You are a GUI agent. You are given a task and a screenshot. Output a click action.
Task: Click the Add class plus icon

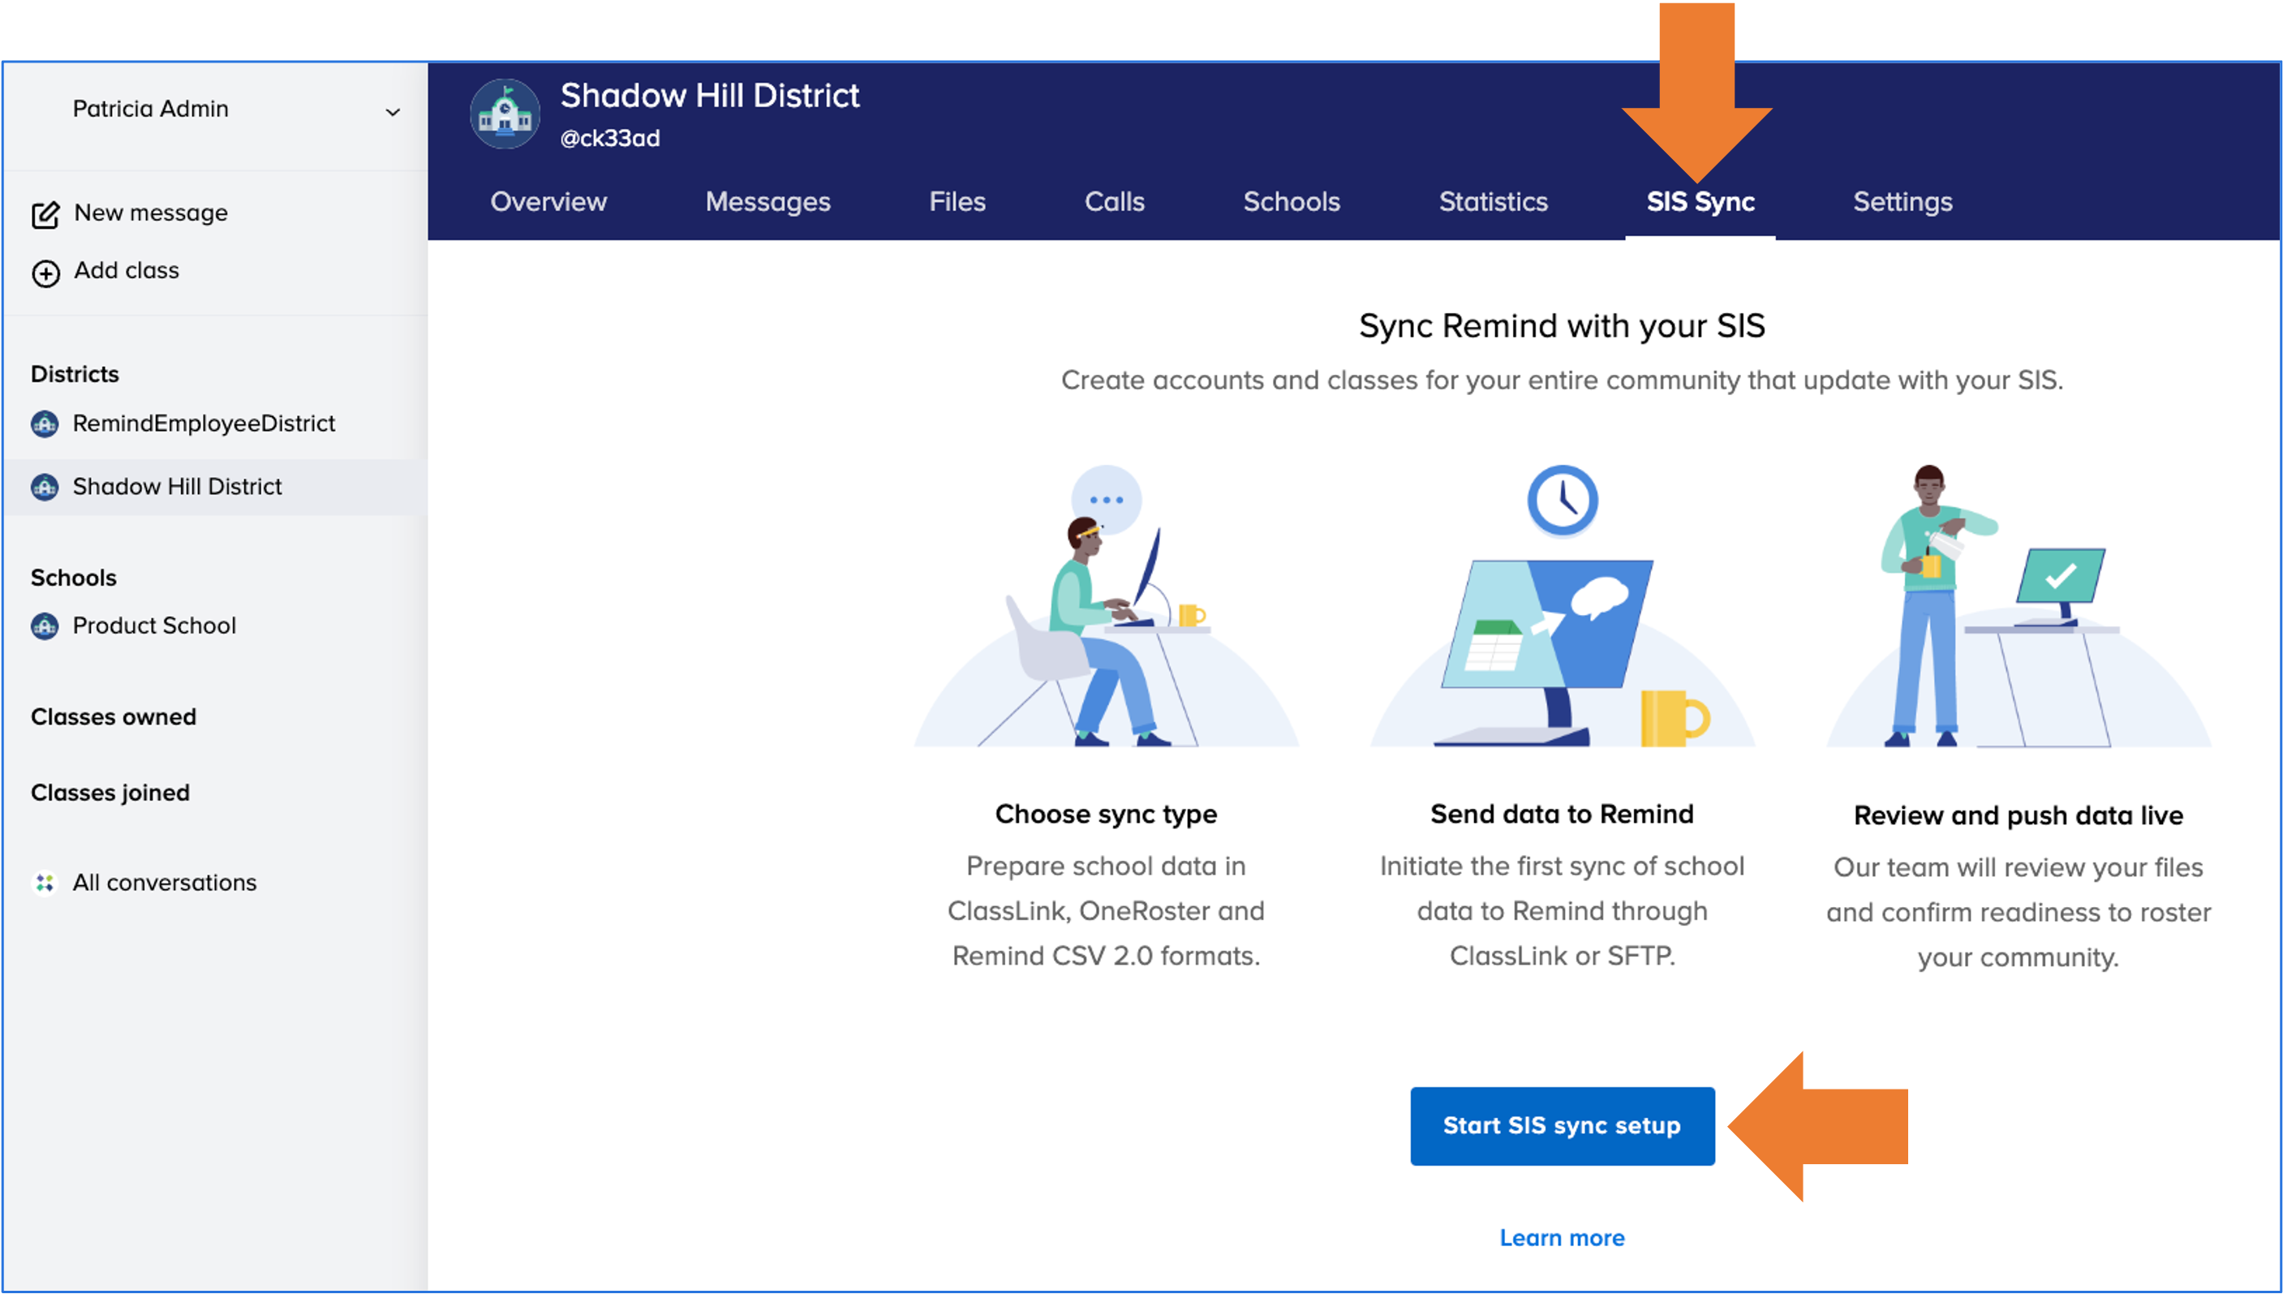pyautogui.click(x=45, y=272)
